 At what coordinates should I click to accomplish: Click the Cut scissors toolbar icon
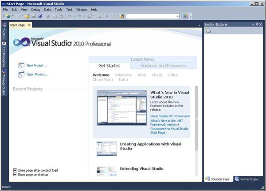click(48, 16)
